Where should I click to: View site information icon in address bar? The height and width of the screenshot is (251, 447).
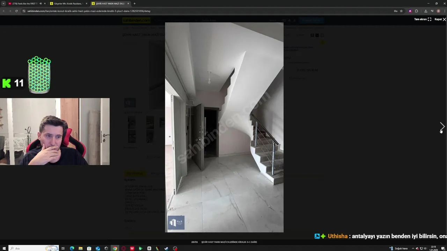(x=24, y=11)
